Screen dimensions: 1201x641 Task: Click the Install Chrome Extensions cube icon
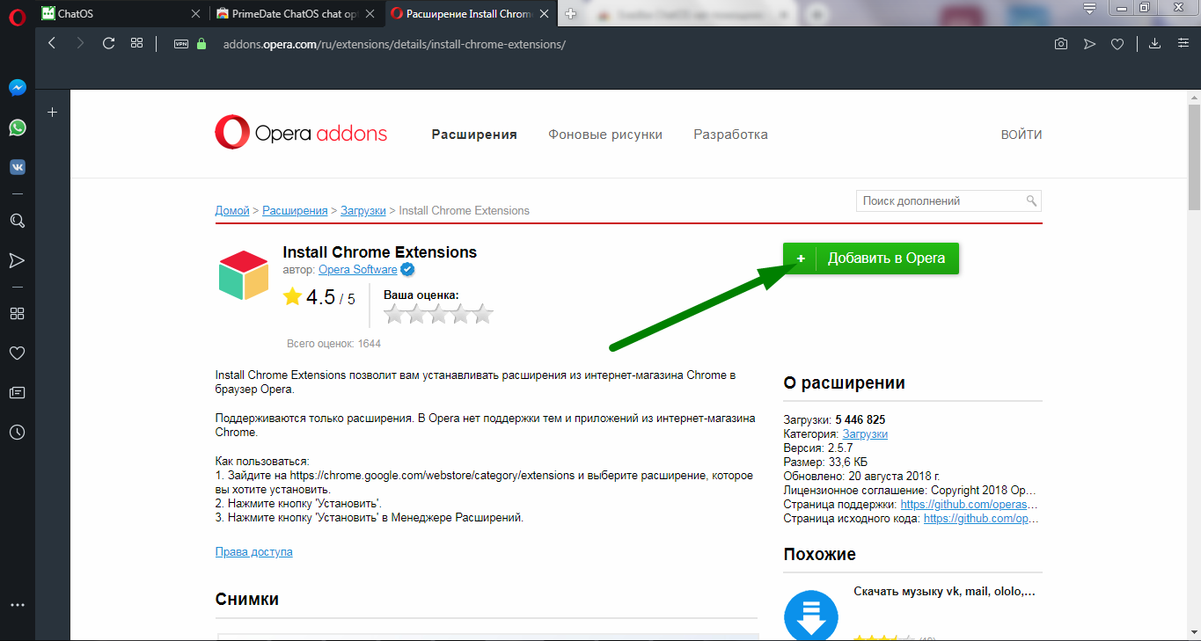click(x=244, y=276)
